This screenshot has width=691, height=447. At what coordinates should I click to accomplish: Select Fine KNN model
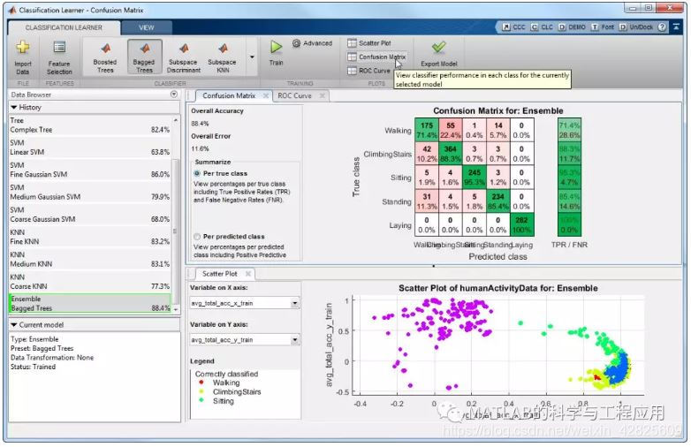coord(90,237)
